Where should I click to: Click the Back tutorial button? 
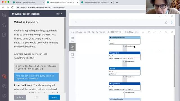(x=20, y=97)
